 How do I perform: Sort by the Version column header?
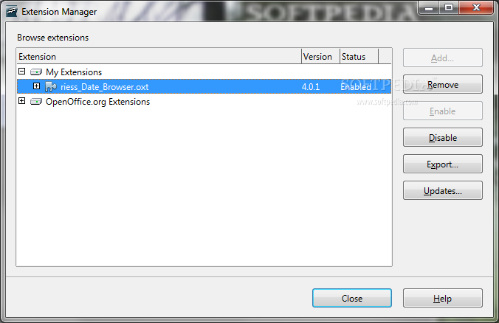tap(320, 57)
